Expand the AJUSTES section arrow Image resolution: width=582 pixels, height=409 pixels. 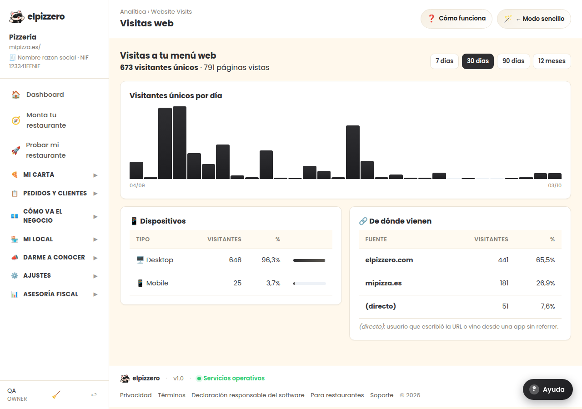(x=95, y=276)
